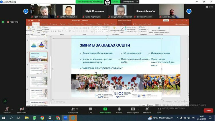Unmute the microphone in Zoom toolbar
215x121 pixels.
(x=7, y=109)
